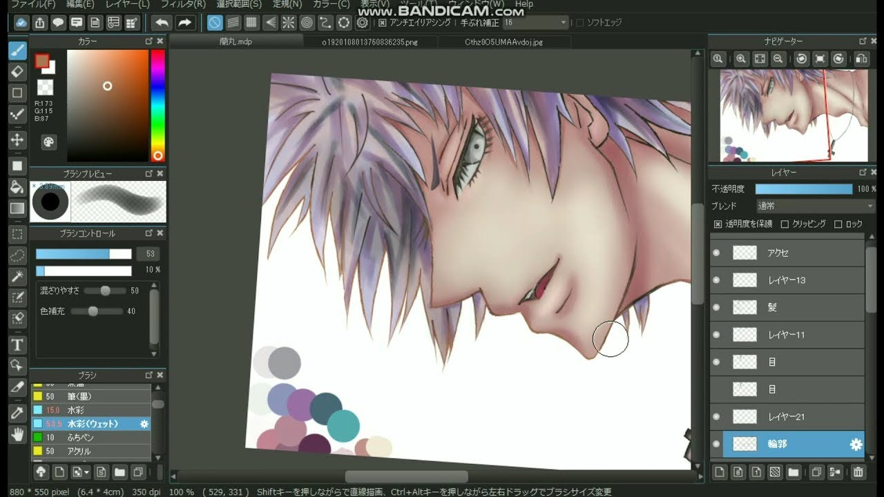Select the Brush tool in left toolbar
This screenshot has height=497, width=884.
point(18,51)
